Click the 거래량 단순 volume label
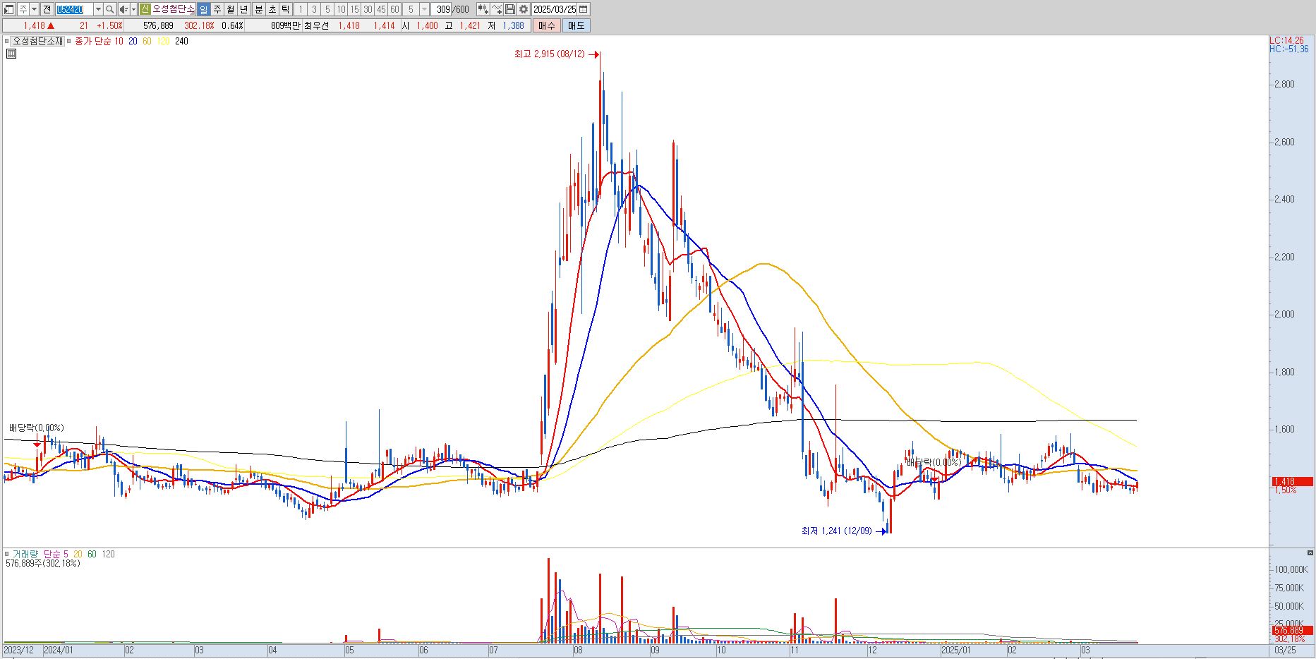Image resolution: width=1316 pixels, height=659 pixels. click(37, 554)
